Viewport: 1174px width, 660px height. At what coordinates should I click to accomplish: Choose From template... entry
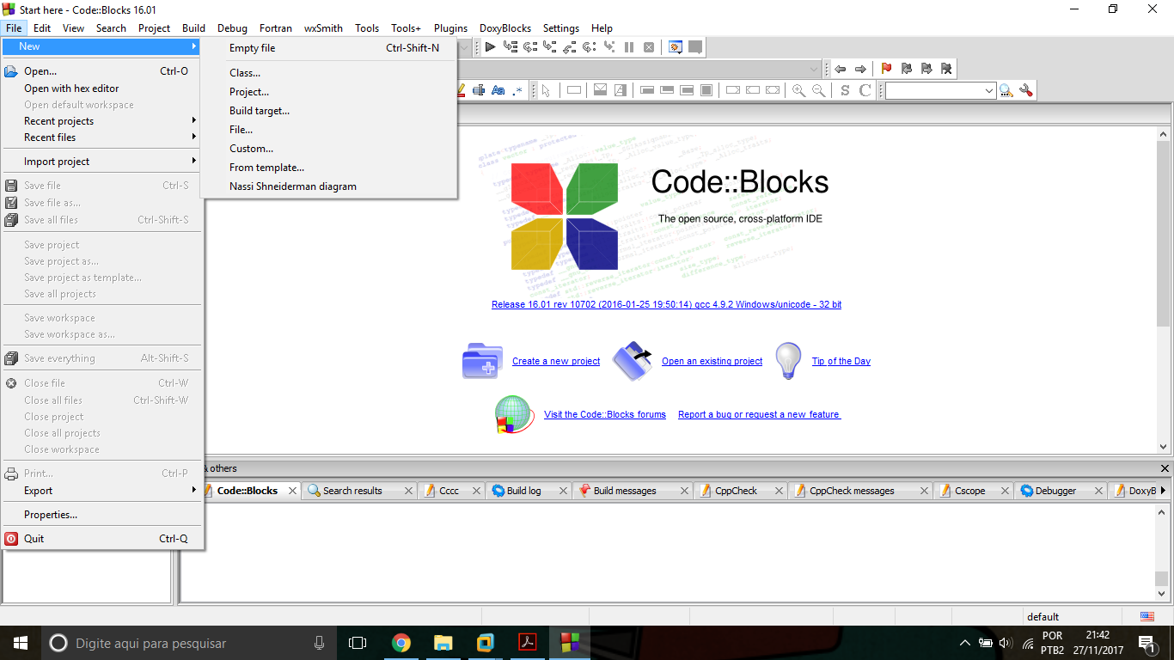(328, 168)
